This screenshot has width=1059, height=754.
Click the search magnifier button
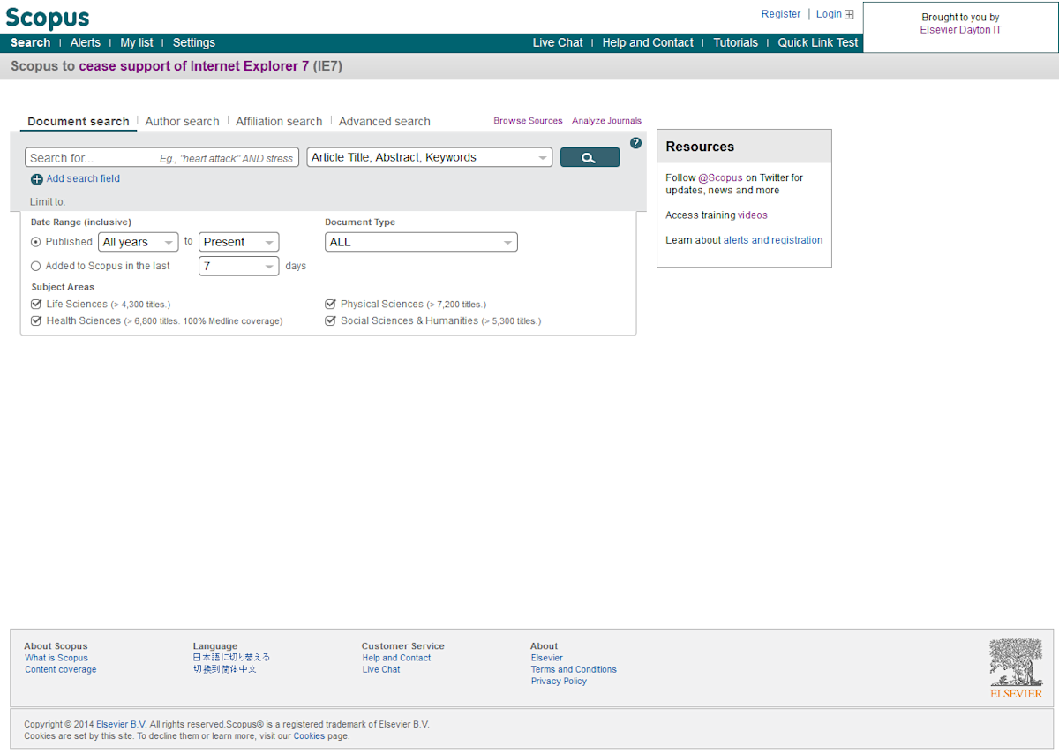point(590,156)
